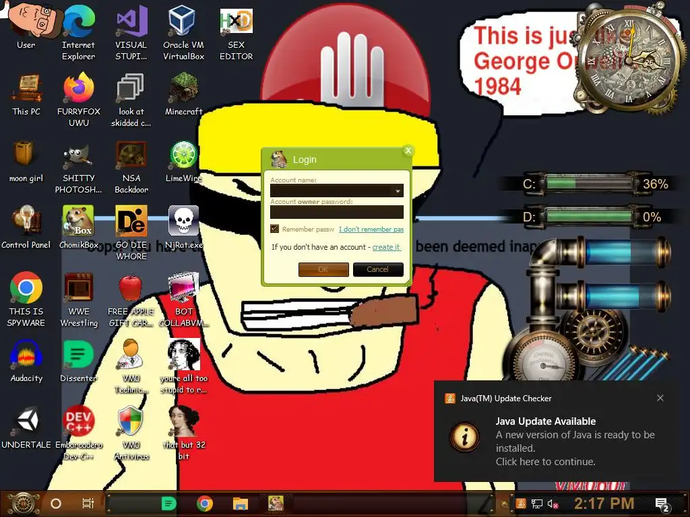Open the Java tray icon
Image resolution: width=690 pixels, height=517 pixels.
521,504
